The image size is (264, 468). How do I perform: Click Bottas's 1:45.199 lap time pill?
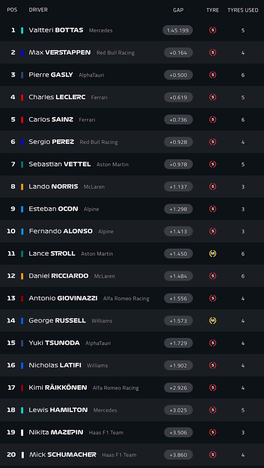coord(177,30)
